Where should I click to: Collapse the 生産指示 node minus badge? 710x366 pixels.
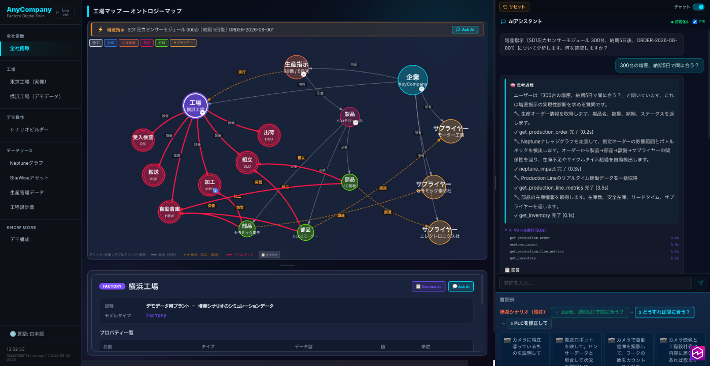pyautogui.click(x=303, y=74)
